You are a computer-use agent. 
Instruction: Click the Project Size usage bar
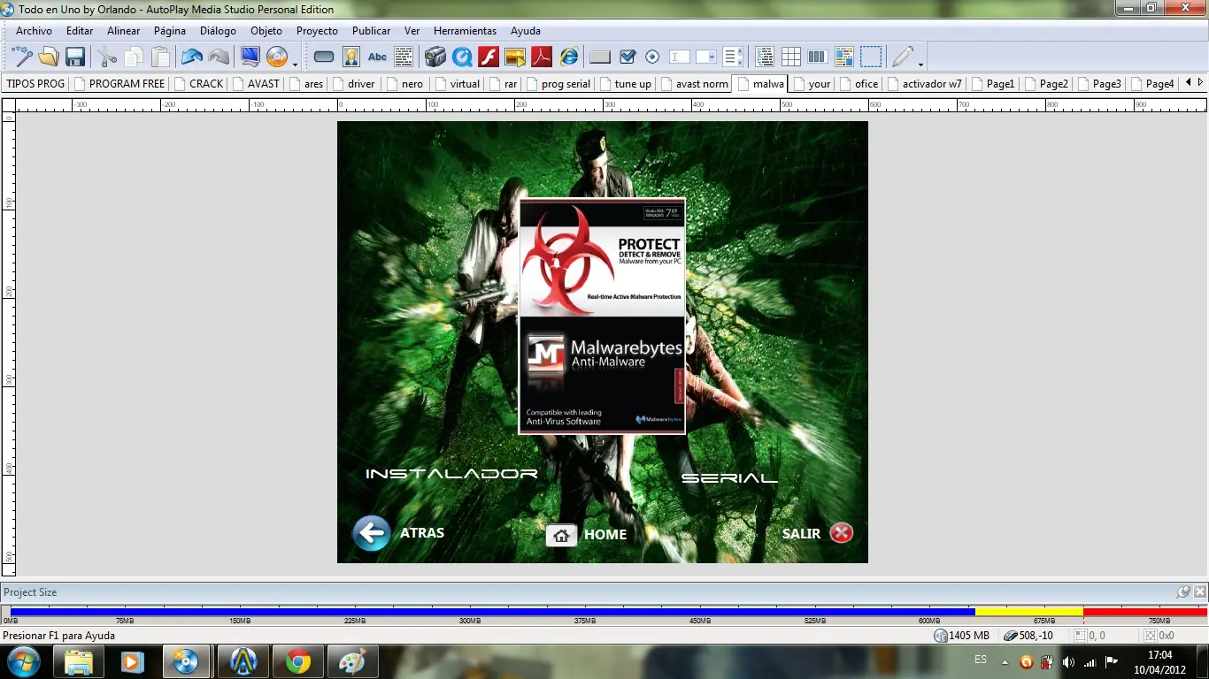[x=604, y=611]
